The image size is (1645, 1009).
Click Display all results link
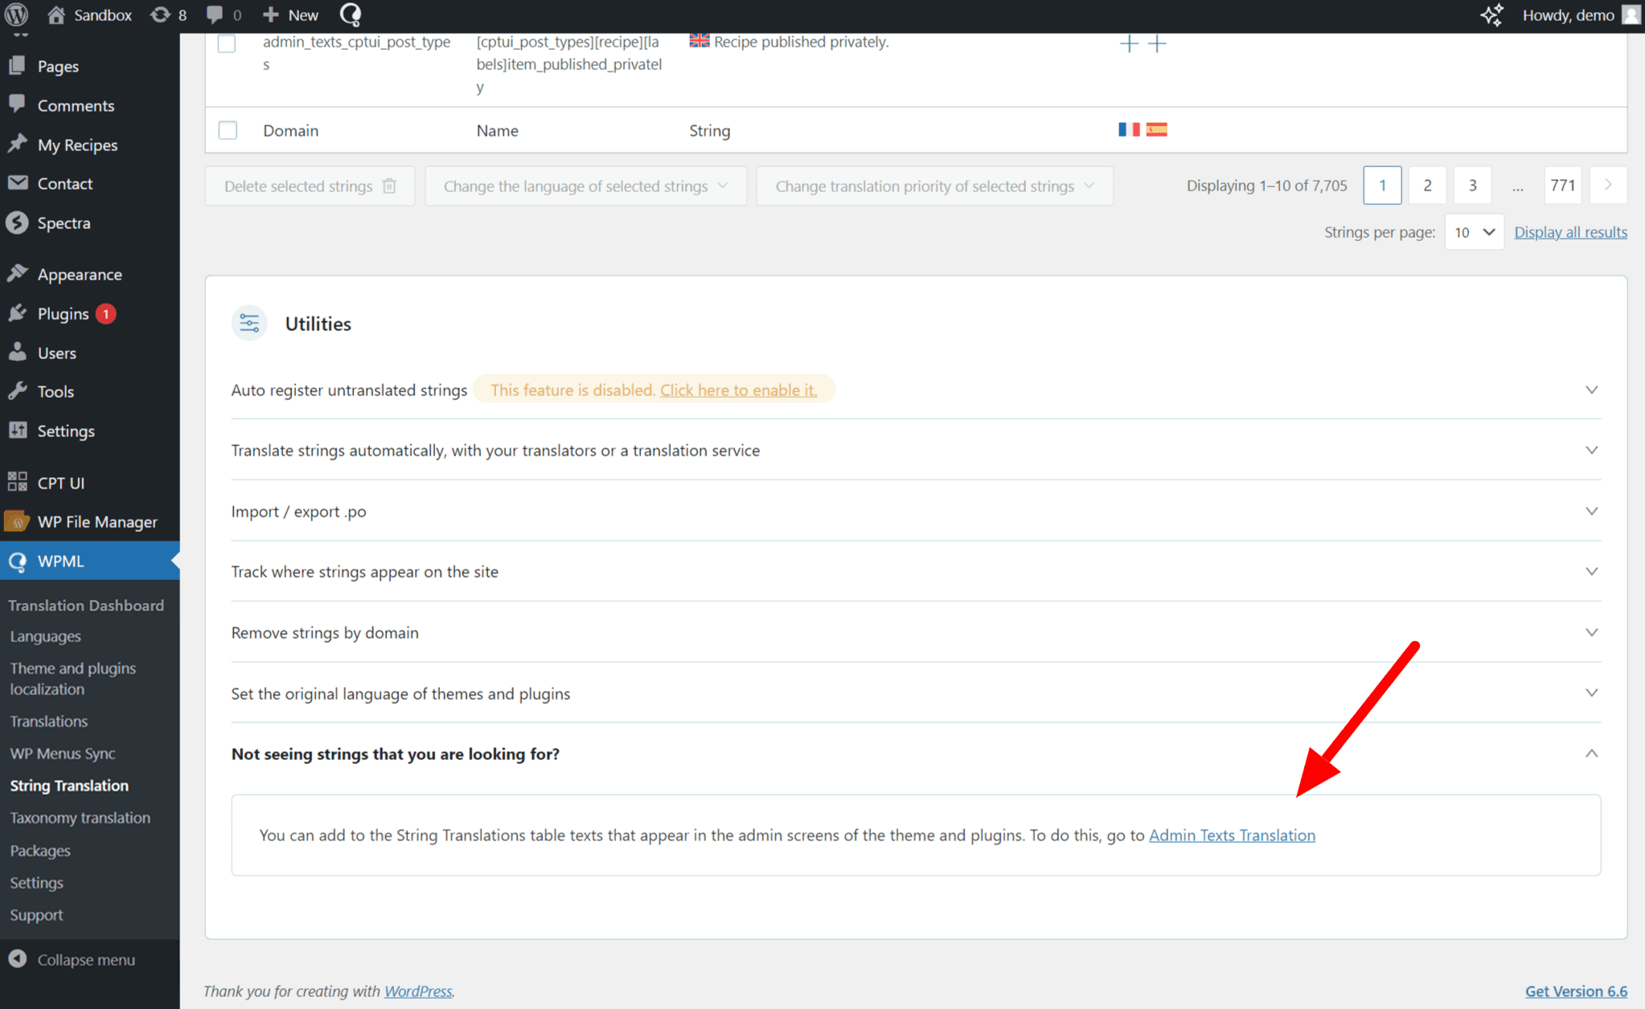pyautogui.click(x=1570, y=232)
